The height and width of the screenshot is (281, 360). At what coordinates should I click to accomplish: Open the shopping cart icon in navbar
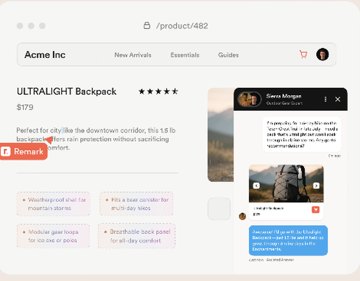click(x=303, y=54)
